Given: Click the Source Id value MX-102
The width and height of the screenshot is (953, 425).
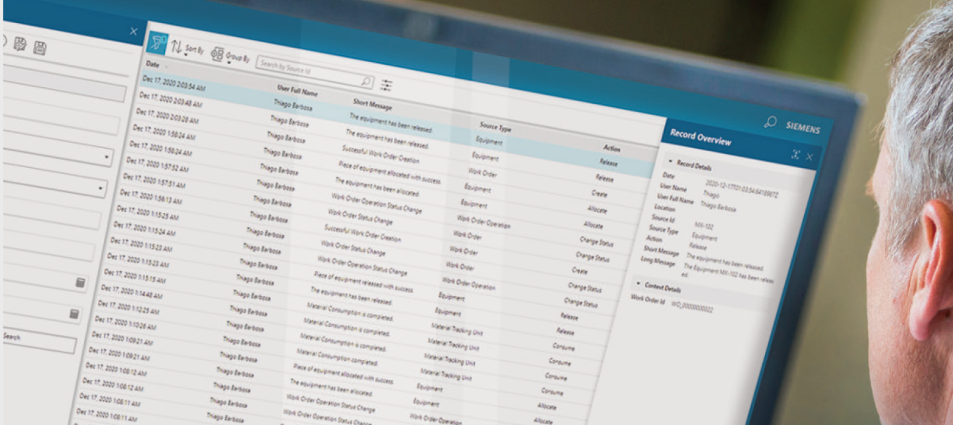Looking at the screenshot, I should (x=703, y=225).
